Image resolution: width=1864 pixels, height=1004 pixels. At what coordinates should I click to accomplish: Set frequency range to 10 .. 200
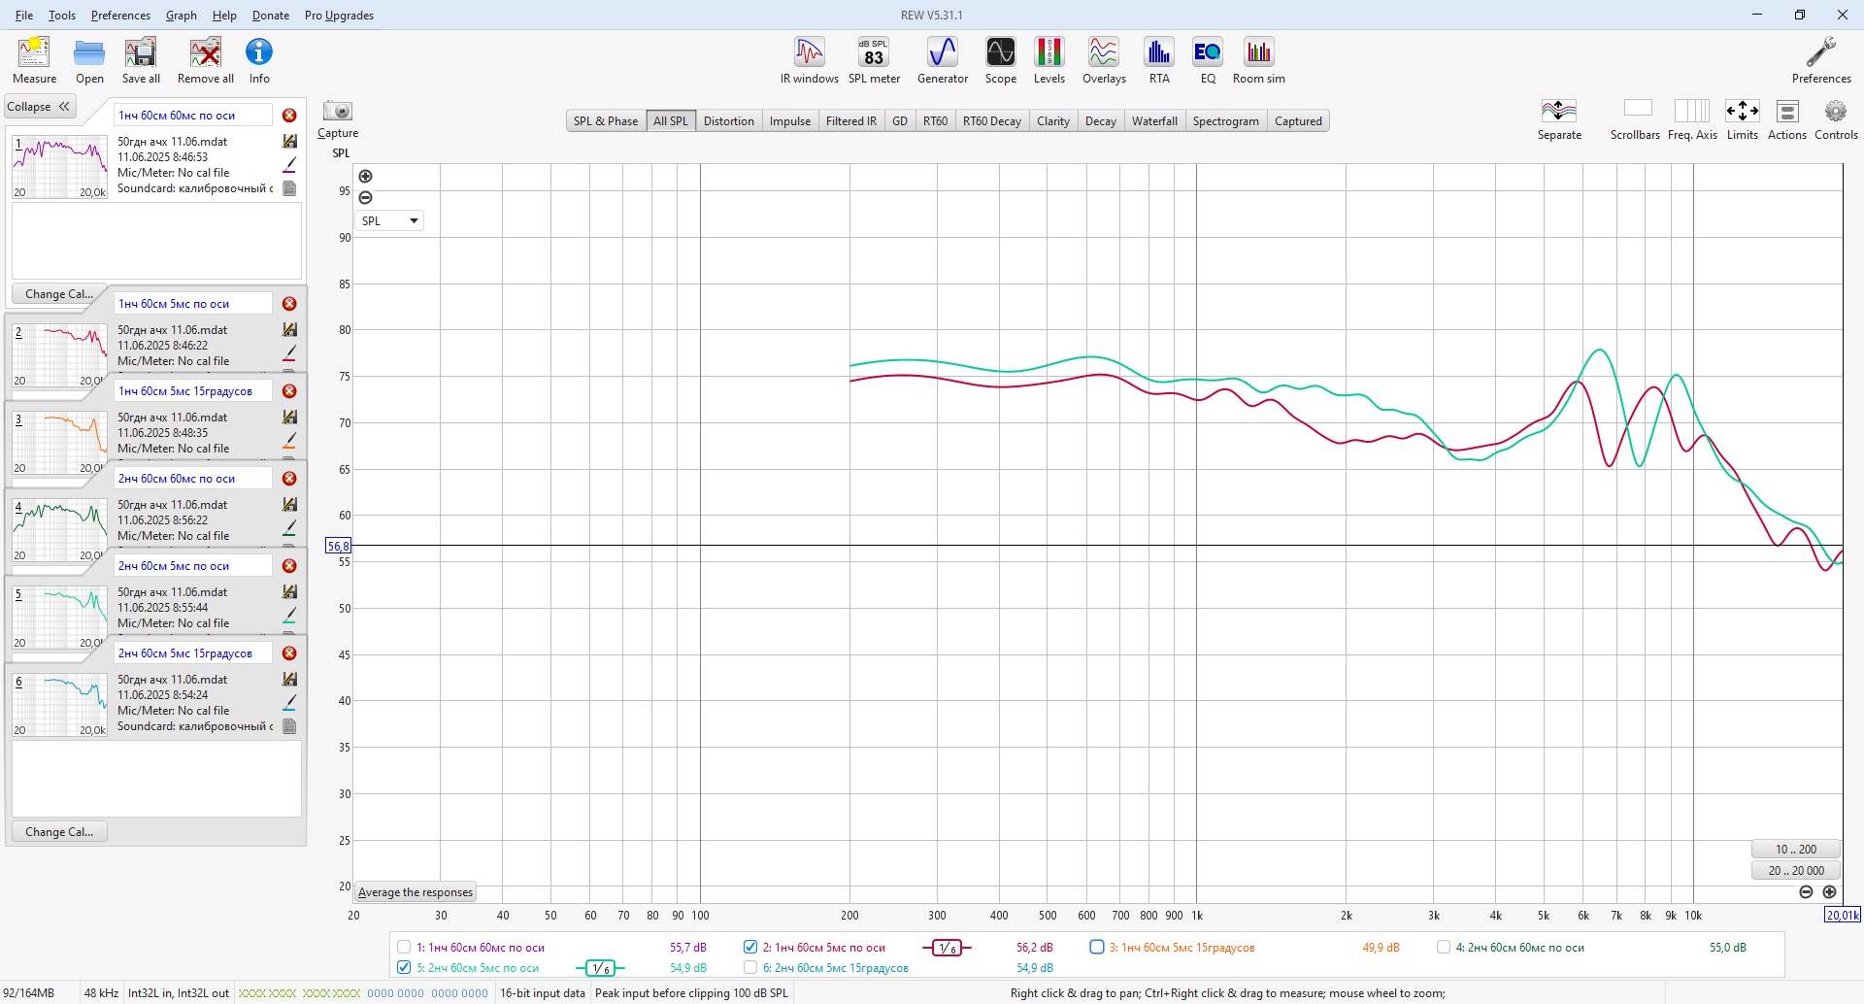click(1796, 850)
